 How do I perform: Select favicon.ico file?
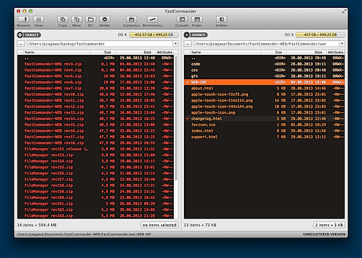pyautogui.click(x=264, y=124)
